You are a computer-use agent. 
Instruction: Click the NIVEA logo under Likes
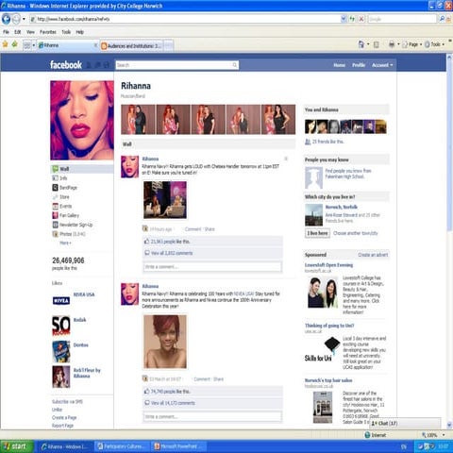coord(61,300)
